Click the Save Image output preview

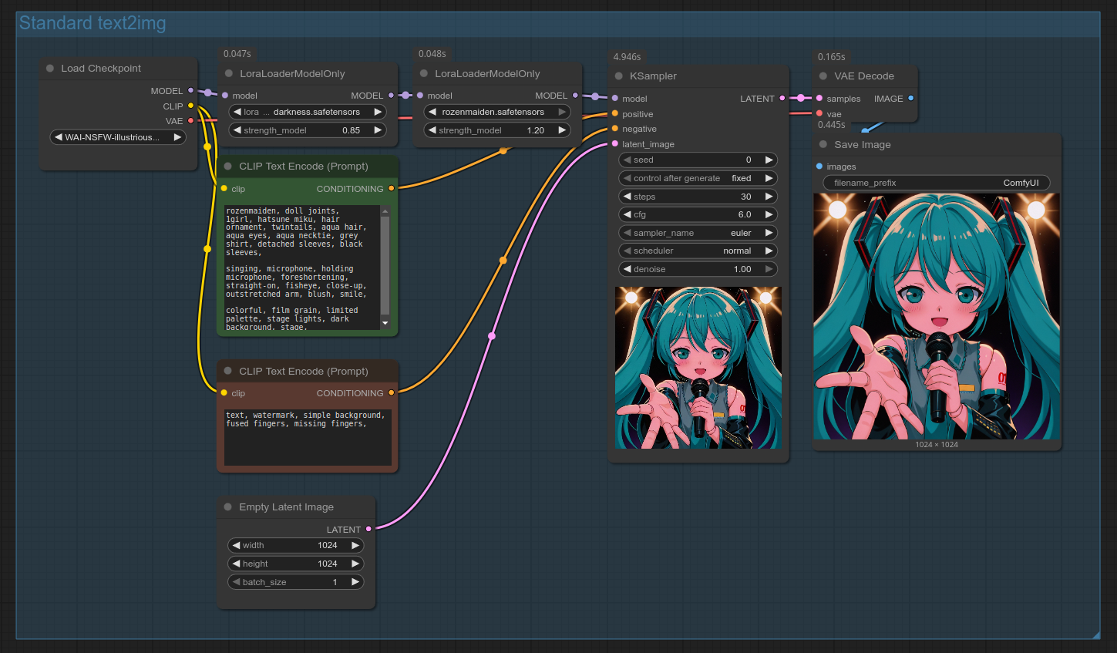tap(937, 316)
